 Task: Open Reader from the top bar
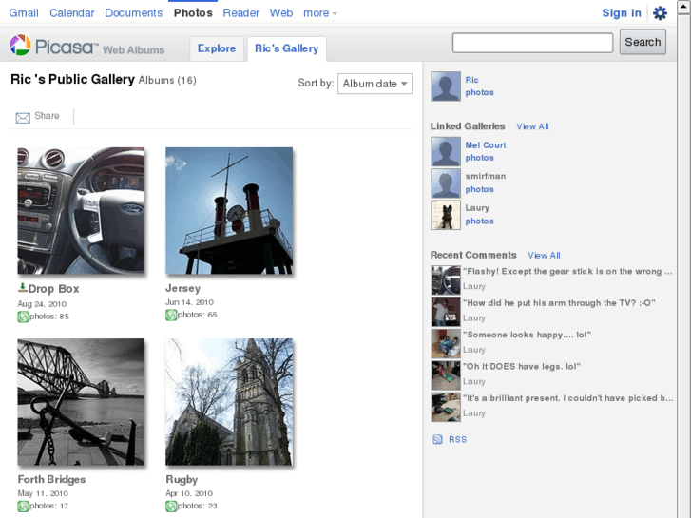tap(240, 13)
